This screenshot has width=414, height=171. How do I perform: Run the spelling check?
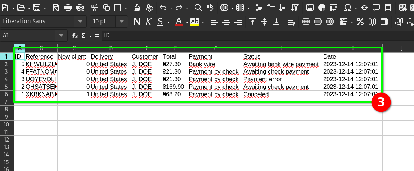[210, 8]
